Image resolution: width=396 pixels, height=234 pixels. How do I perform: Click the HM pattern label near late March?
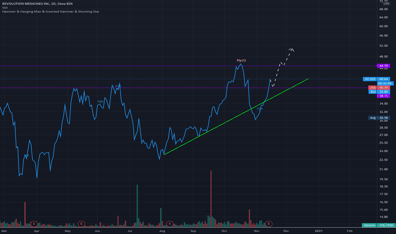[26, 155]
